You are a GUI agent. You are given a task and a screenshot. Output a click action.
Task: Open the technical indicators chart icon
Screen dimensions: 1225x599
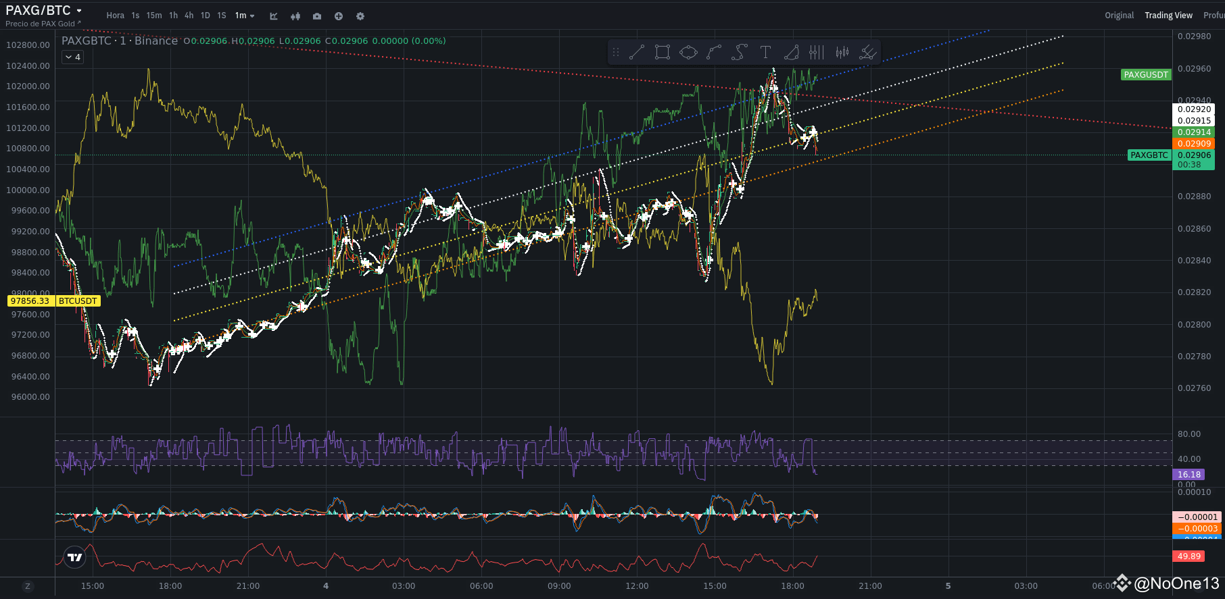click(x=274, y=16)
